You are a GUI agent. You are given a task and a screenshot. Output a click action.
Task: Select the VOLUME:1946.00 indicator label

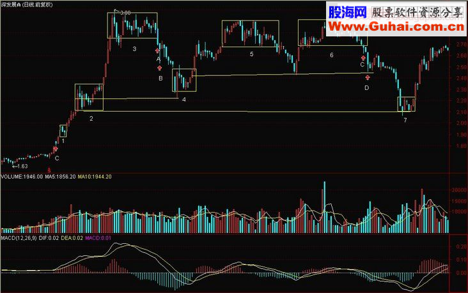pyautogui.click(x=22, y=177)
